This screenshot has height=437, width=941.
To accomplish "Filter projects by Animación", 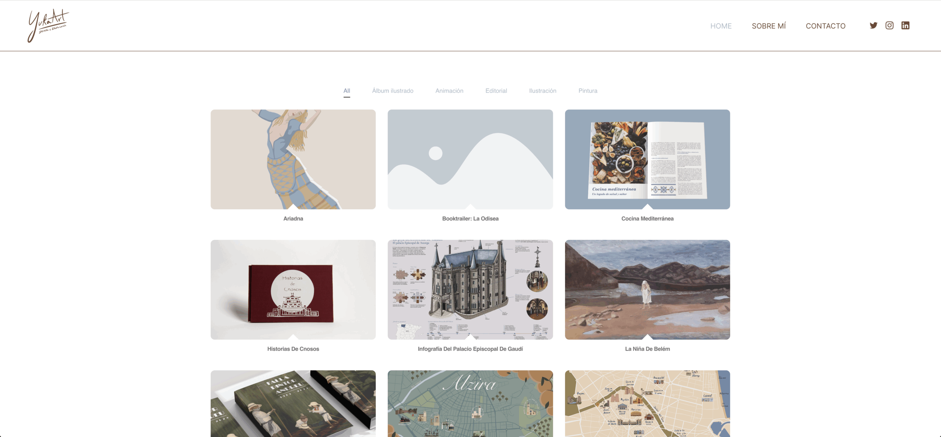I will (x=449, y=91).
